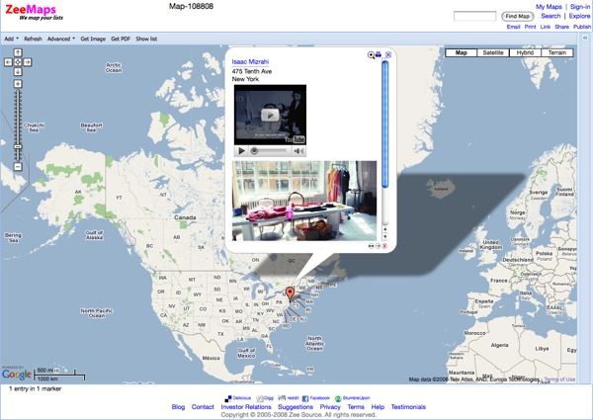Pan the map right with arrow button

click(x=28, y=62)
